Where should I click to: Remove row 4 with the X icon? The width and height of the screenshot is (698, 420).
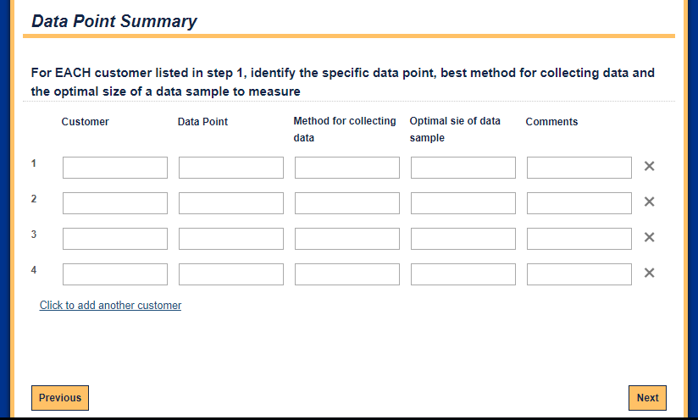[x=649, y=273]
